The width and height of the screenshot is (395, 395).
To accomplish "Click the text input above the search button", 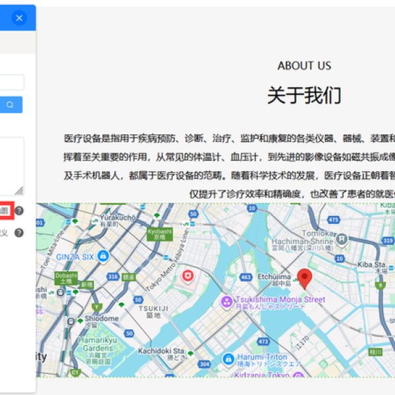I will (x=12, y=82).
